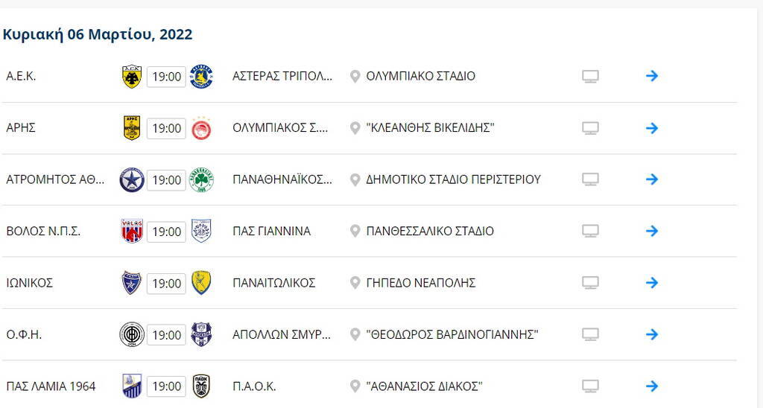
Task: Open match details arrow for ΠΑΣ ΛΑΜΙΑ 1964 row
Action: 652,386
